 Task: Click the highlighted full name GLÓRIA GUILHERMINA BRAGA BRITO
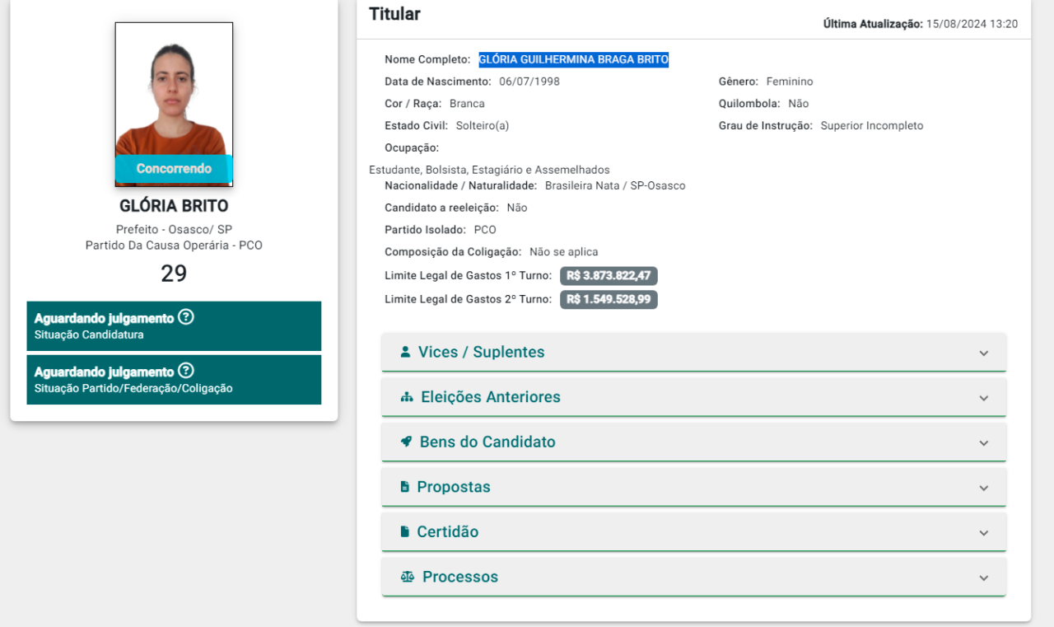tap(573, 59)
